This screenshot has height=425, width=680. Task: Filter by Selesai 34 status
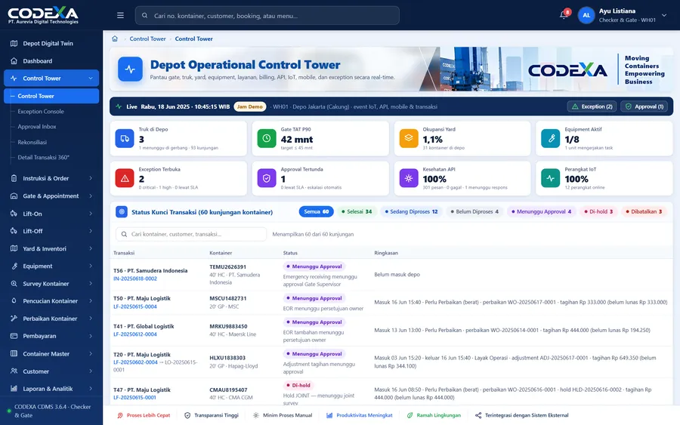(x=357, y=211)
